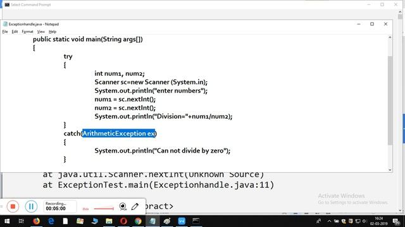This screenshot has width=405, height=227.
Task: Adjust the red audio level slider
Action: [x=104, y=209]
